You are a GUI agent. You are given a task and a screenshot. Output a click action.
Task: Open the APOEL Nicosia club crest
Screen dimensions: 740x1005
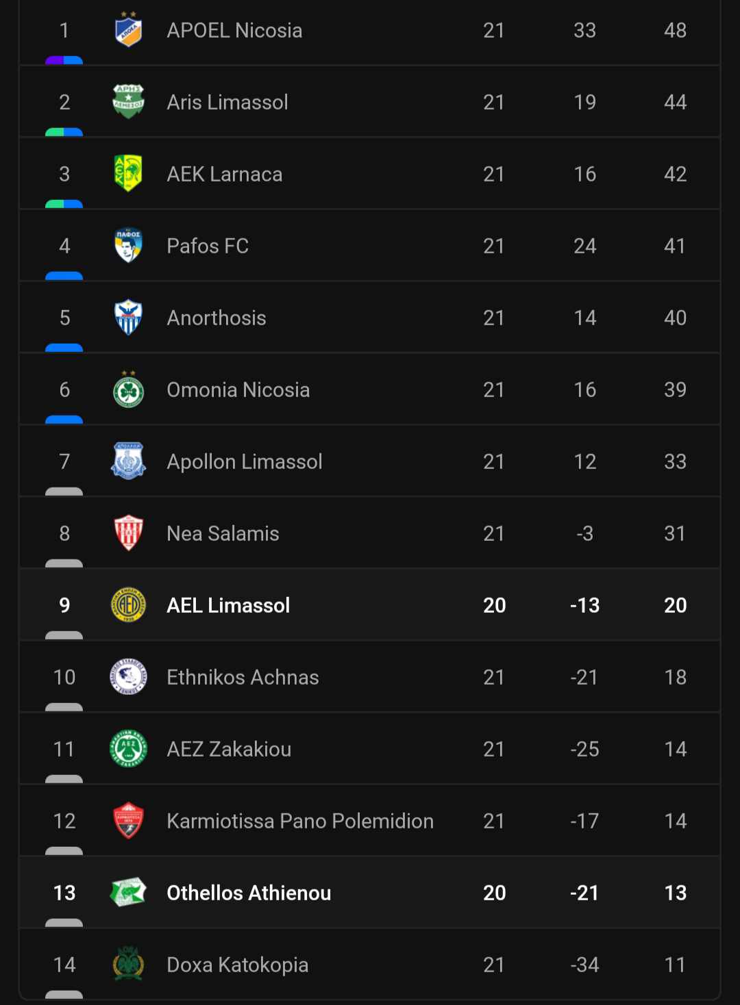click(x=128, y=30)
